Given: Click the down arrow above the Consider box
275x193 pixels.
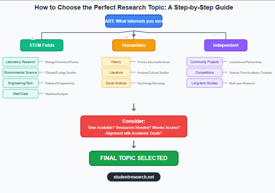Looking at the screenshot, I should tap(134, 107).
